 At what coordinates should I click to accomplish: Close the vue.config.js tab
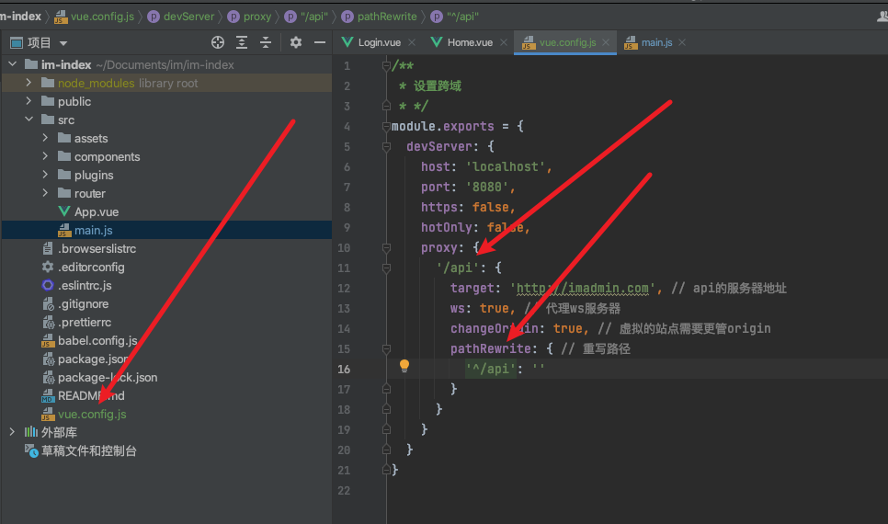pos(606,42)
